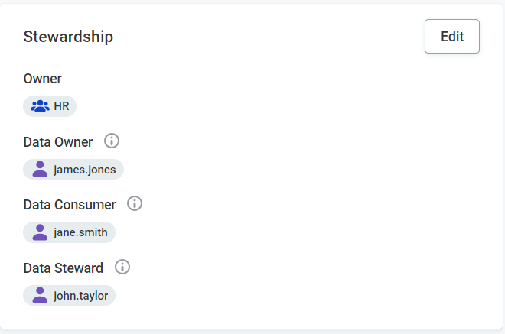The height and width of the screenshot is (334, 505).
Task: Click the Data Owner field label
Action: click(58, 142)
